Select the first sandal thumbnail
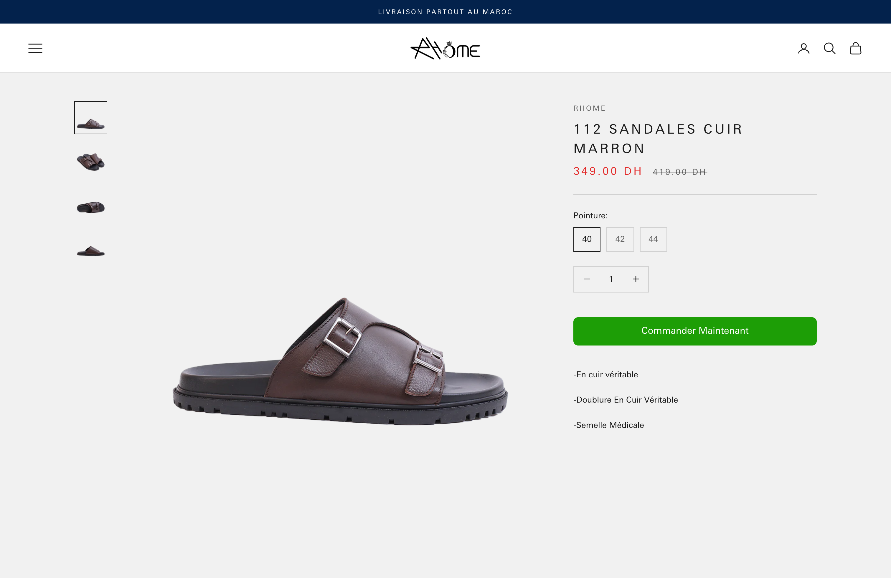 [90, 117]
